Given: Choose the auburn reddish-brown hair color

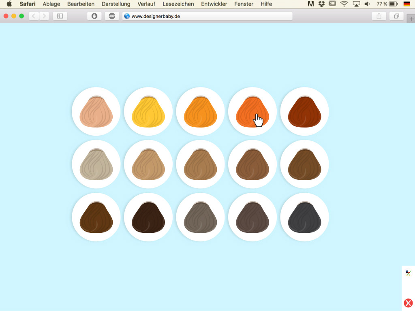Looking at the screenshot, I should [305, 111].
